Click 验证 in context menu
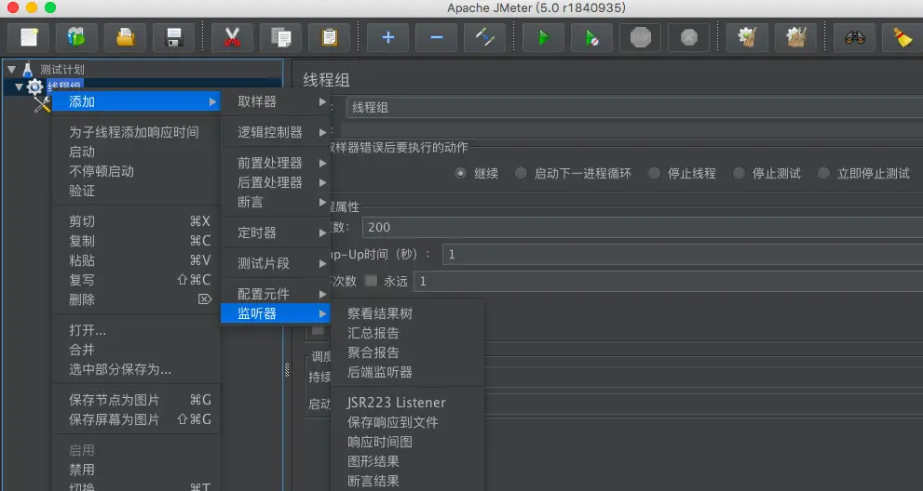Viewport: 923px width, 491px height. click(x=137, y=191)
